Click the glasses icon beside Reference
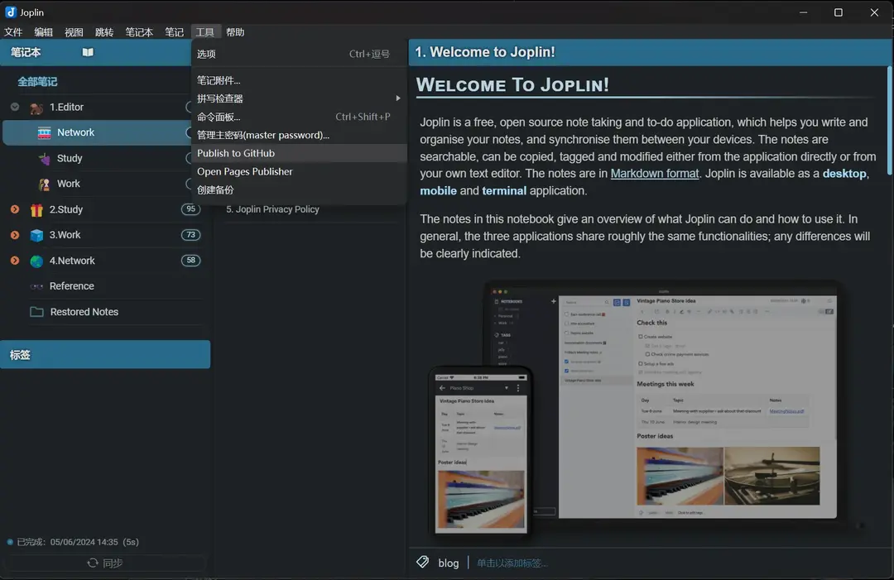This screenshot has width=894, height=580. pos(36,285)
